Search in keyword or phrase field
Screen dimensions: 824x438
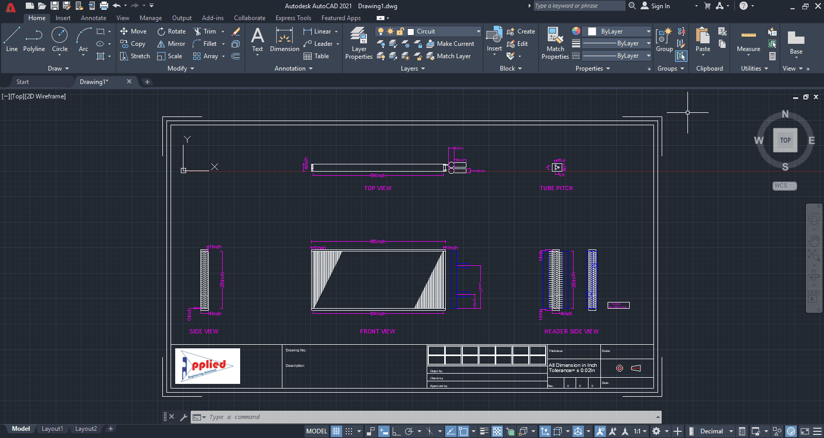pos(579,6)
